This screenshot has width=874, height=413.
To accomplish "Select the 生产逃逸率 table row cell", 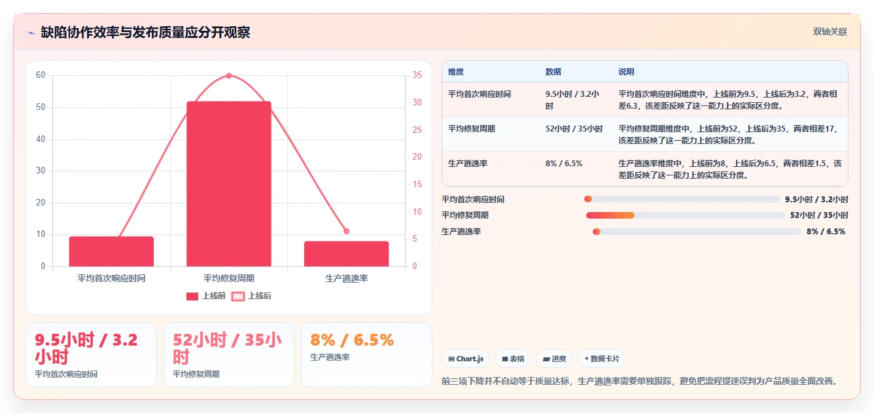I will 491,169.
